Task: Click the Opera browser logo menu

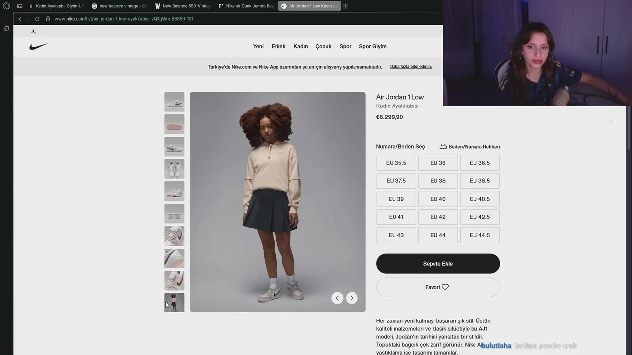Action: (7, 6)
